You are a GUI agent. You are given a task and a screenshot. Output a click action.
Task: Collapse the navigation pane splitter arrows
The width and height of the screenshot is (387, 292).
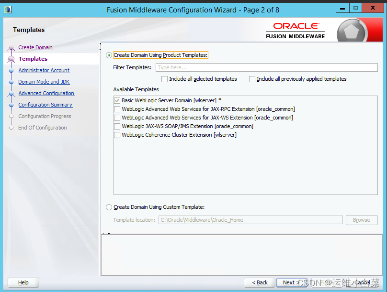100,47
